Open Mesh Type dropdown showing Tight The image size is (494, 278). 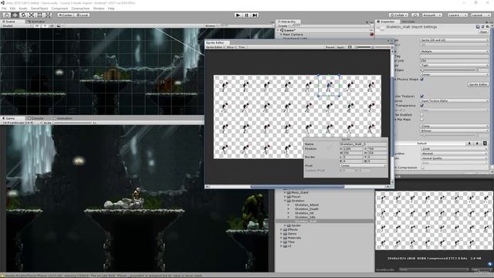455,65
